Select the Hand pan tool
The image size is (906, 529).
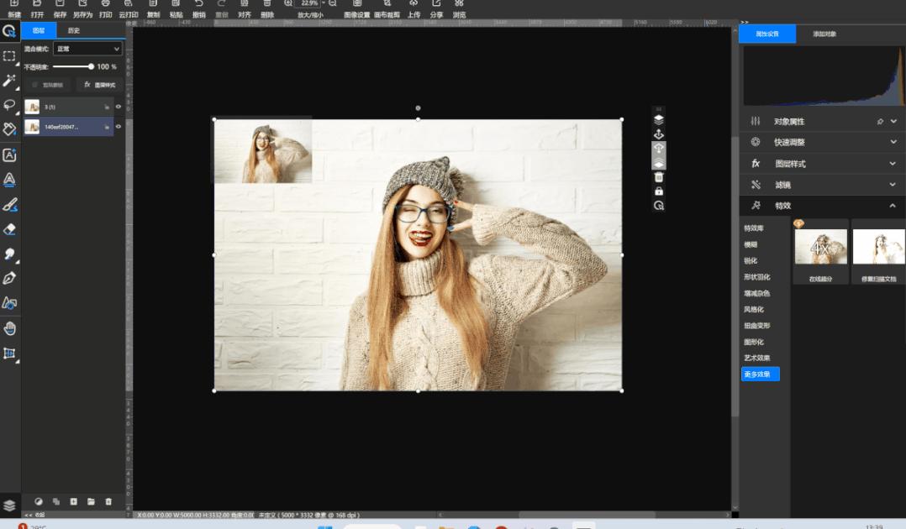9,328
